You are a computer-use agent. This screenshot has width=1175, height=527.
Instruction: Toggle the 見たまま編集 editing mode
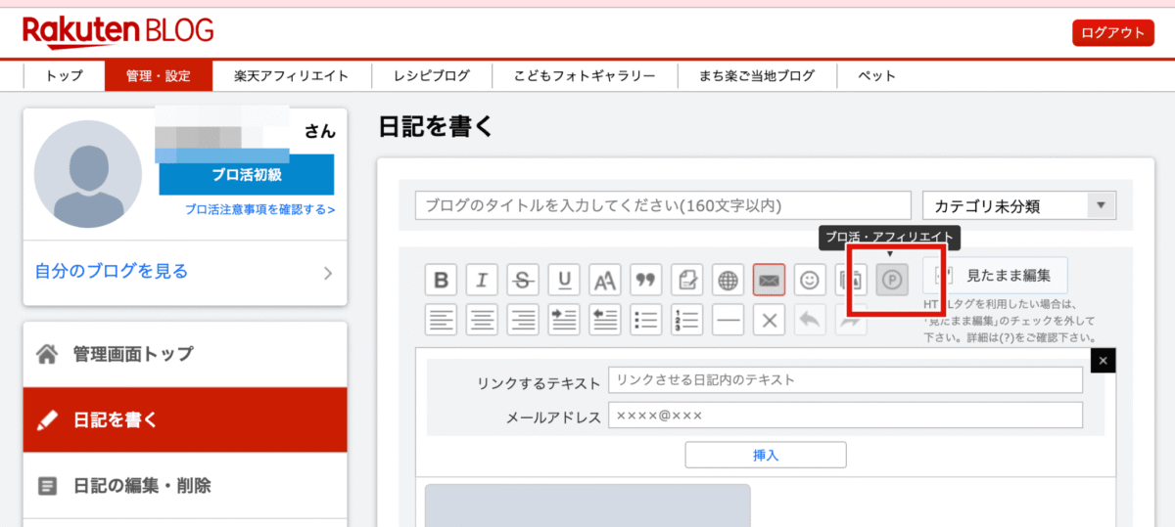pyautogui.click(x=995, y=276)
